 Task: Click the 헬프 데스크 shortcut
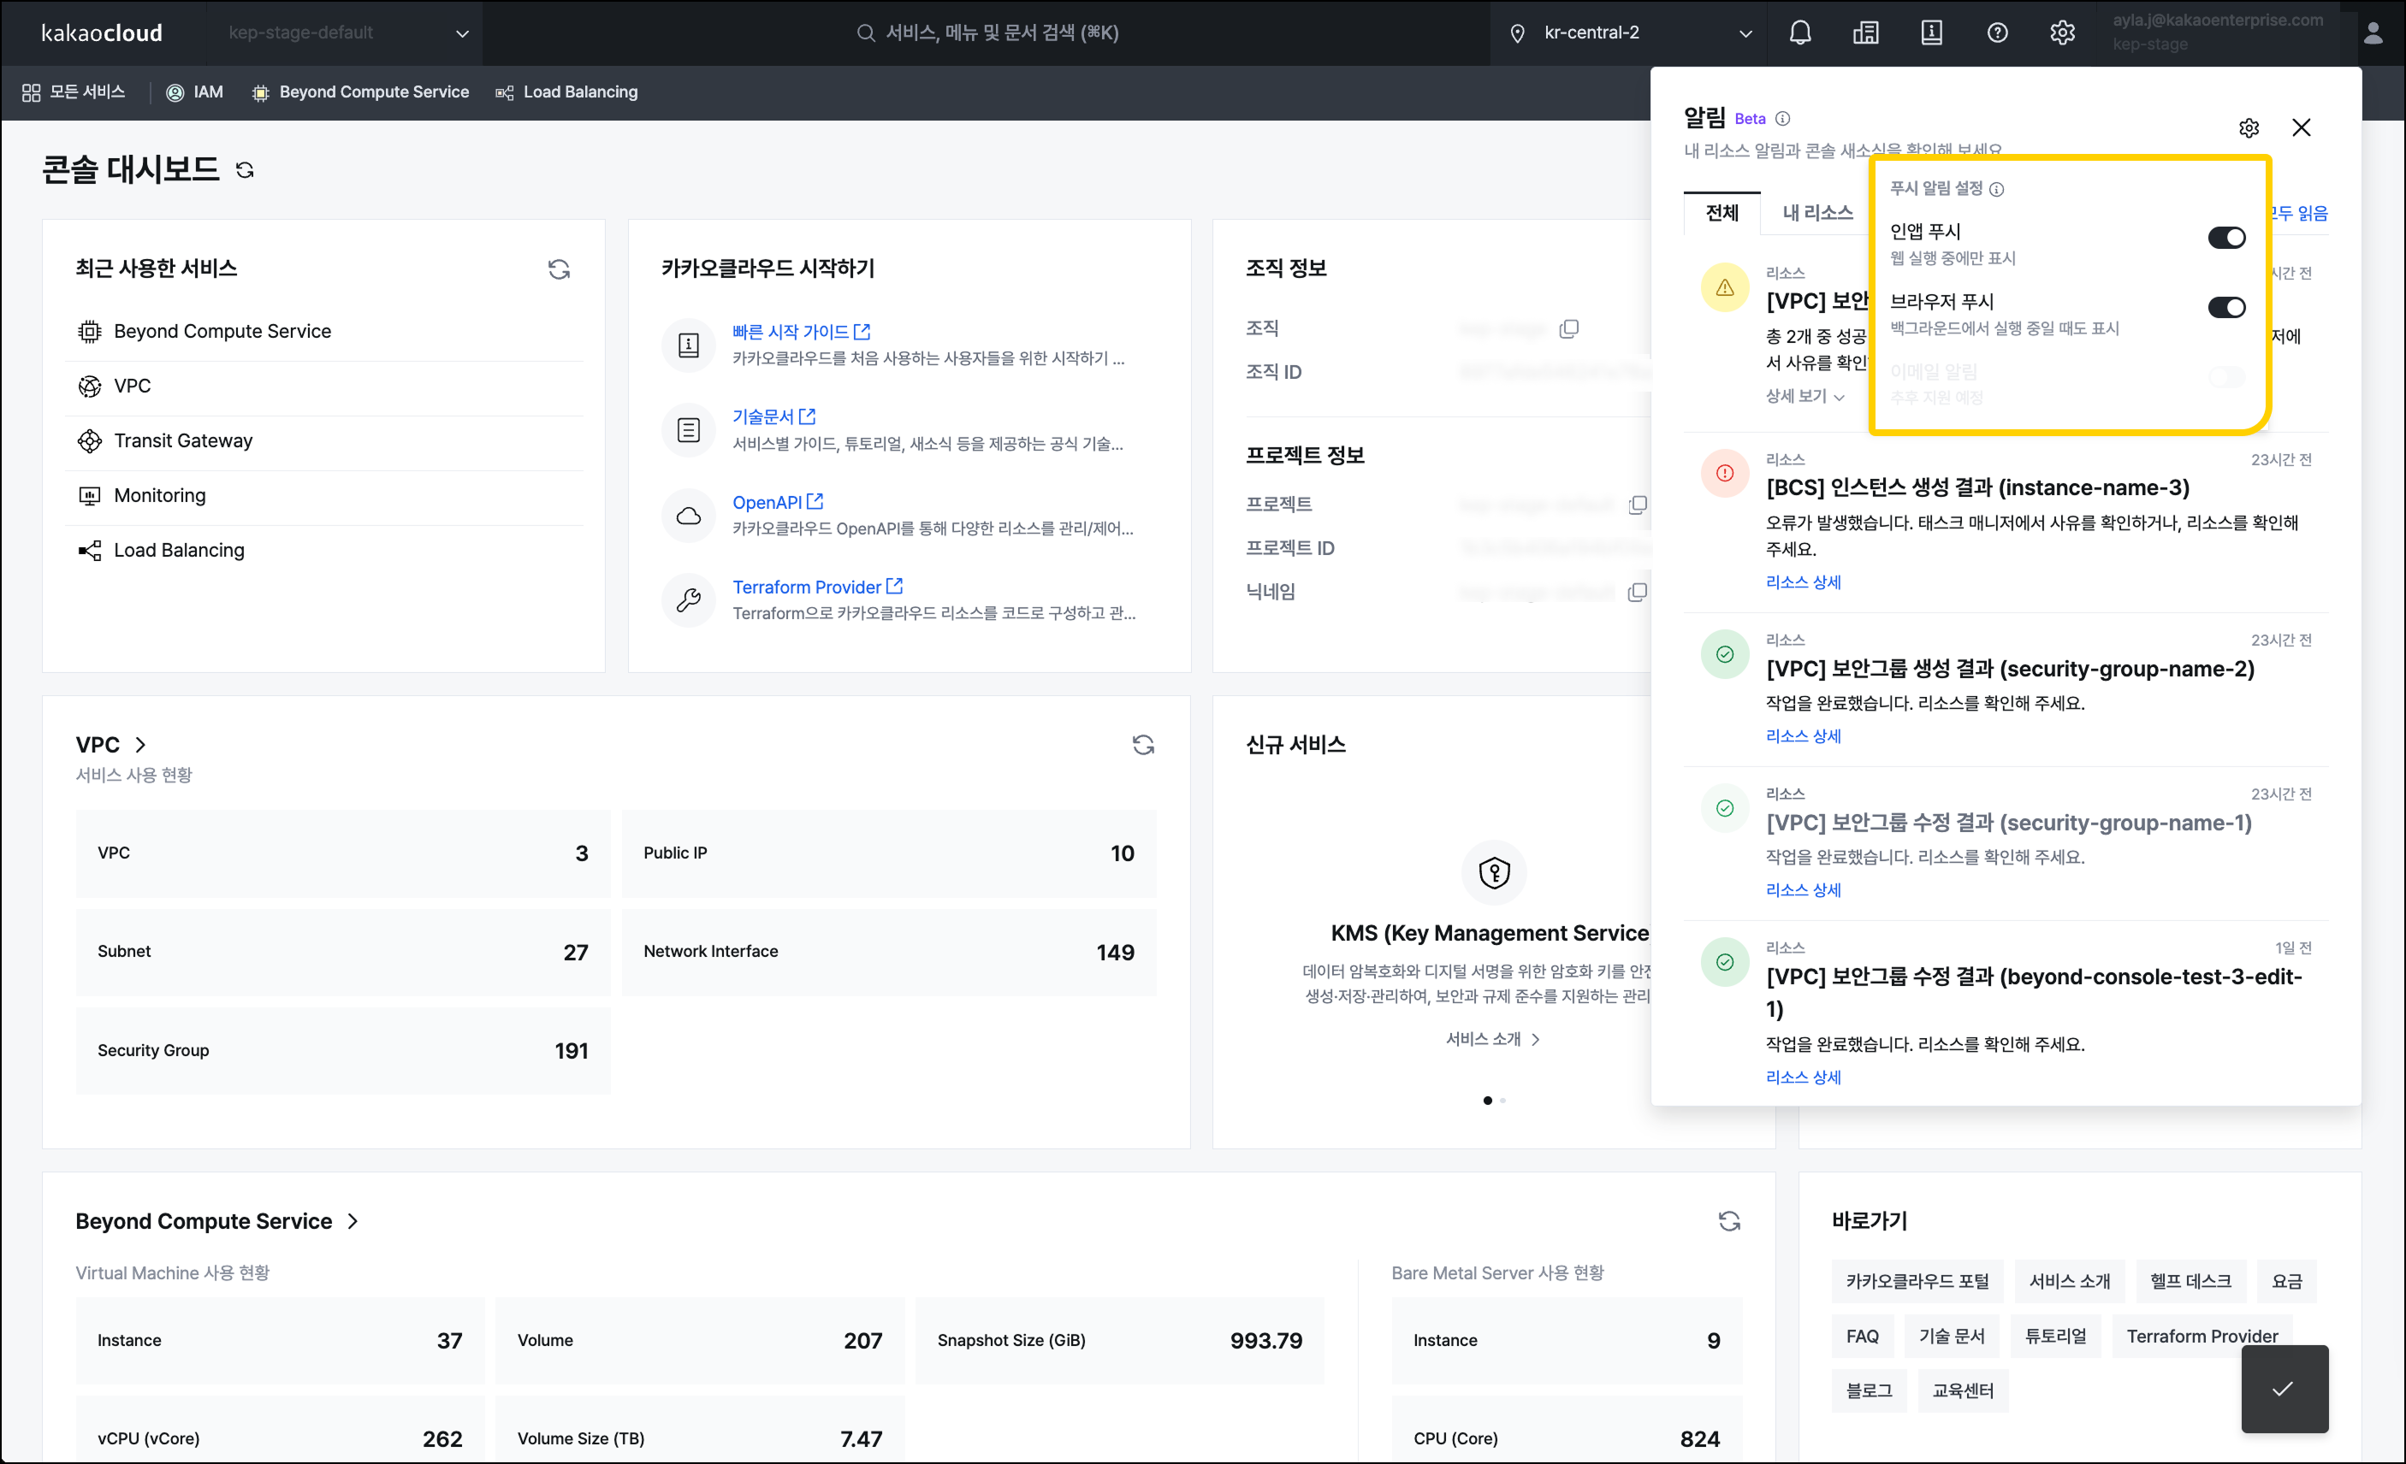coord(2190,1282)
